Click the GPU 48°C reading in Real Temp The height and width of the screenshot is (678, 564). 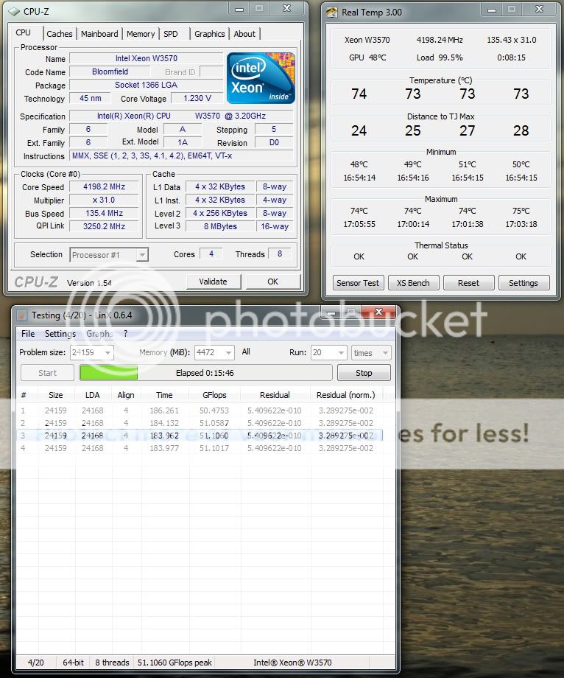click(x=367, y=57)
